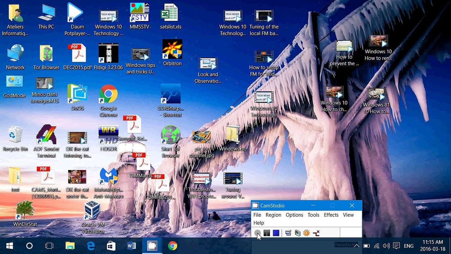Screen dimensions: 451x254
Task: Click the blue Stop button in CamStudio
Action: 276,233
